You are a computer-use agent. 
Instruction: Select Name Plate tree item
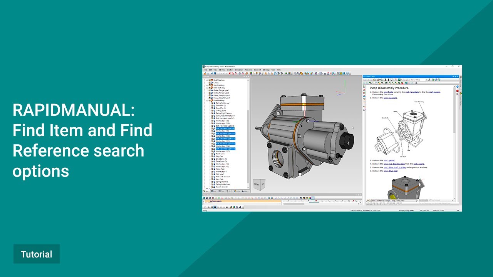[220, 169]
